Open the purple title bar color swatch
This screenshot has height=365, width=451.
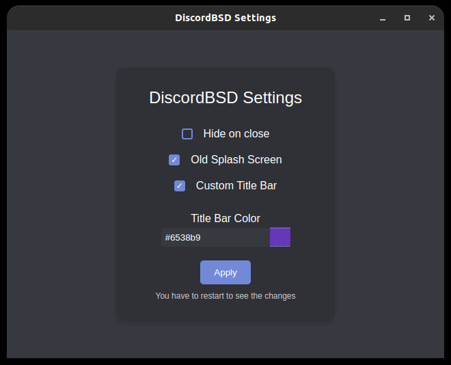click(x=280, y=237)
